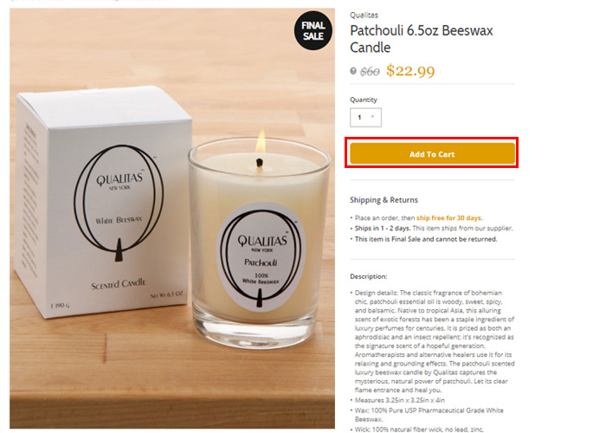
Task: Click the candle flame in the image
Action: [x=261, y=140]
